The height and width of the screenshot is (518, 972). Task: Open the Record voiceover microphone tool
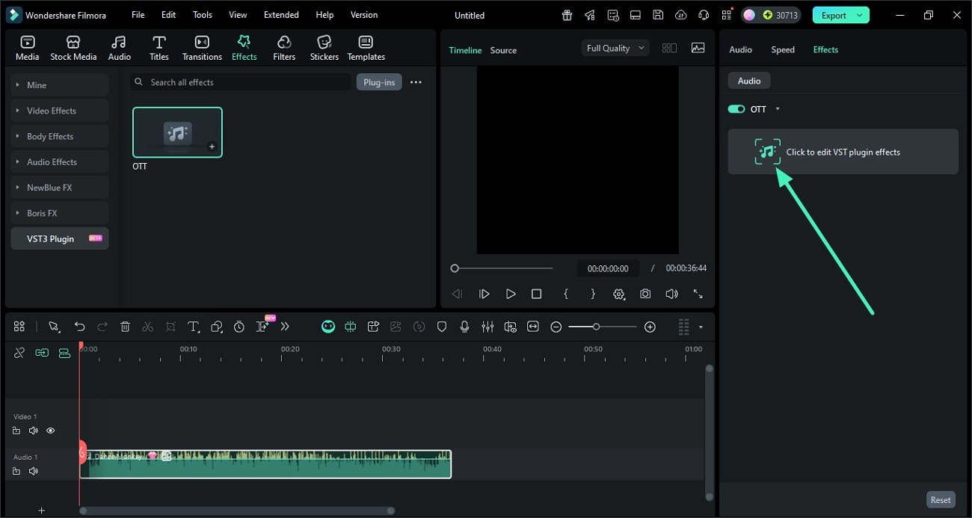click(464, 327)
